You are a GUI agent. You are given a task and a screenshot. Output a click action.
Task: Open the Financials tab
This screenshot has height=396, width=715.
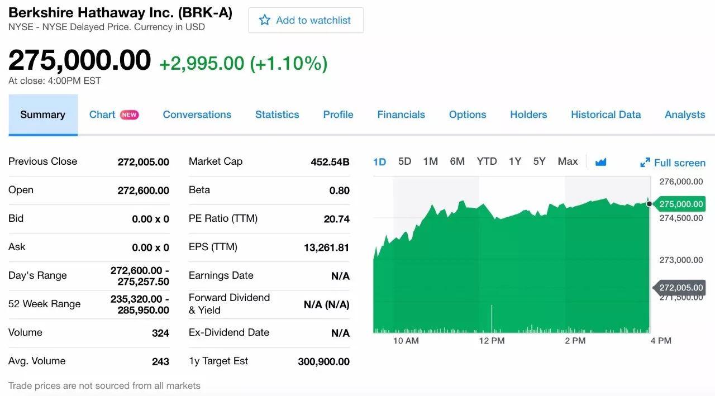[x=401, y=114]
